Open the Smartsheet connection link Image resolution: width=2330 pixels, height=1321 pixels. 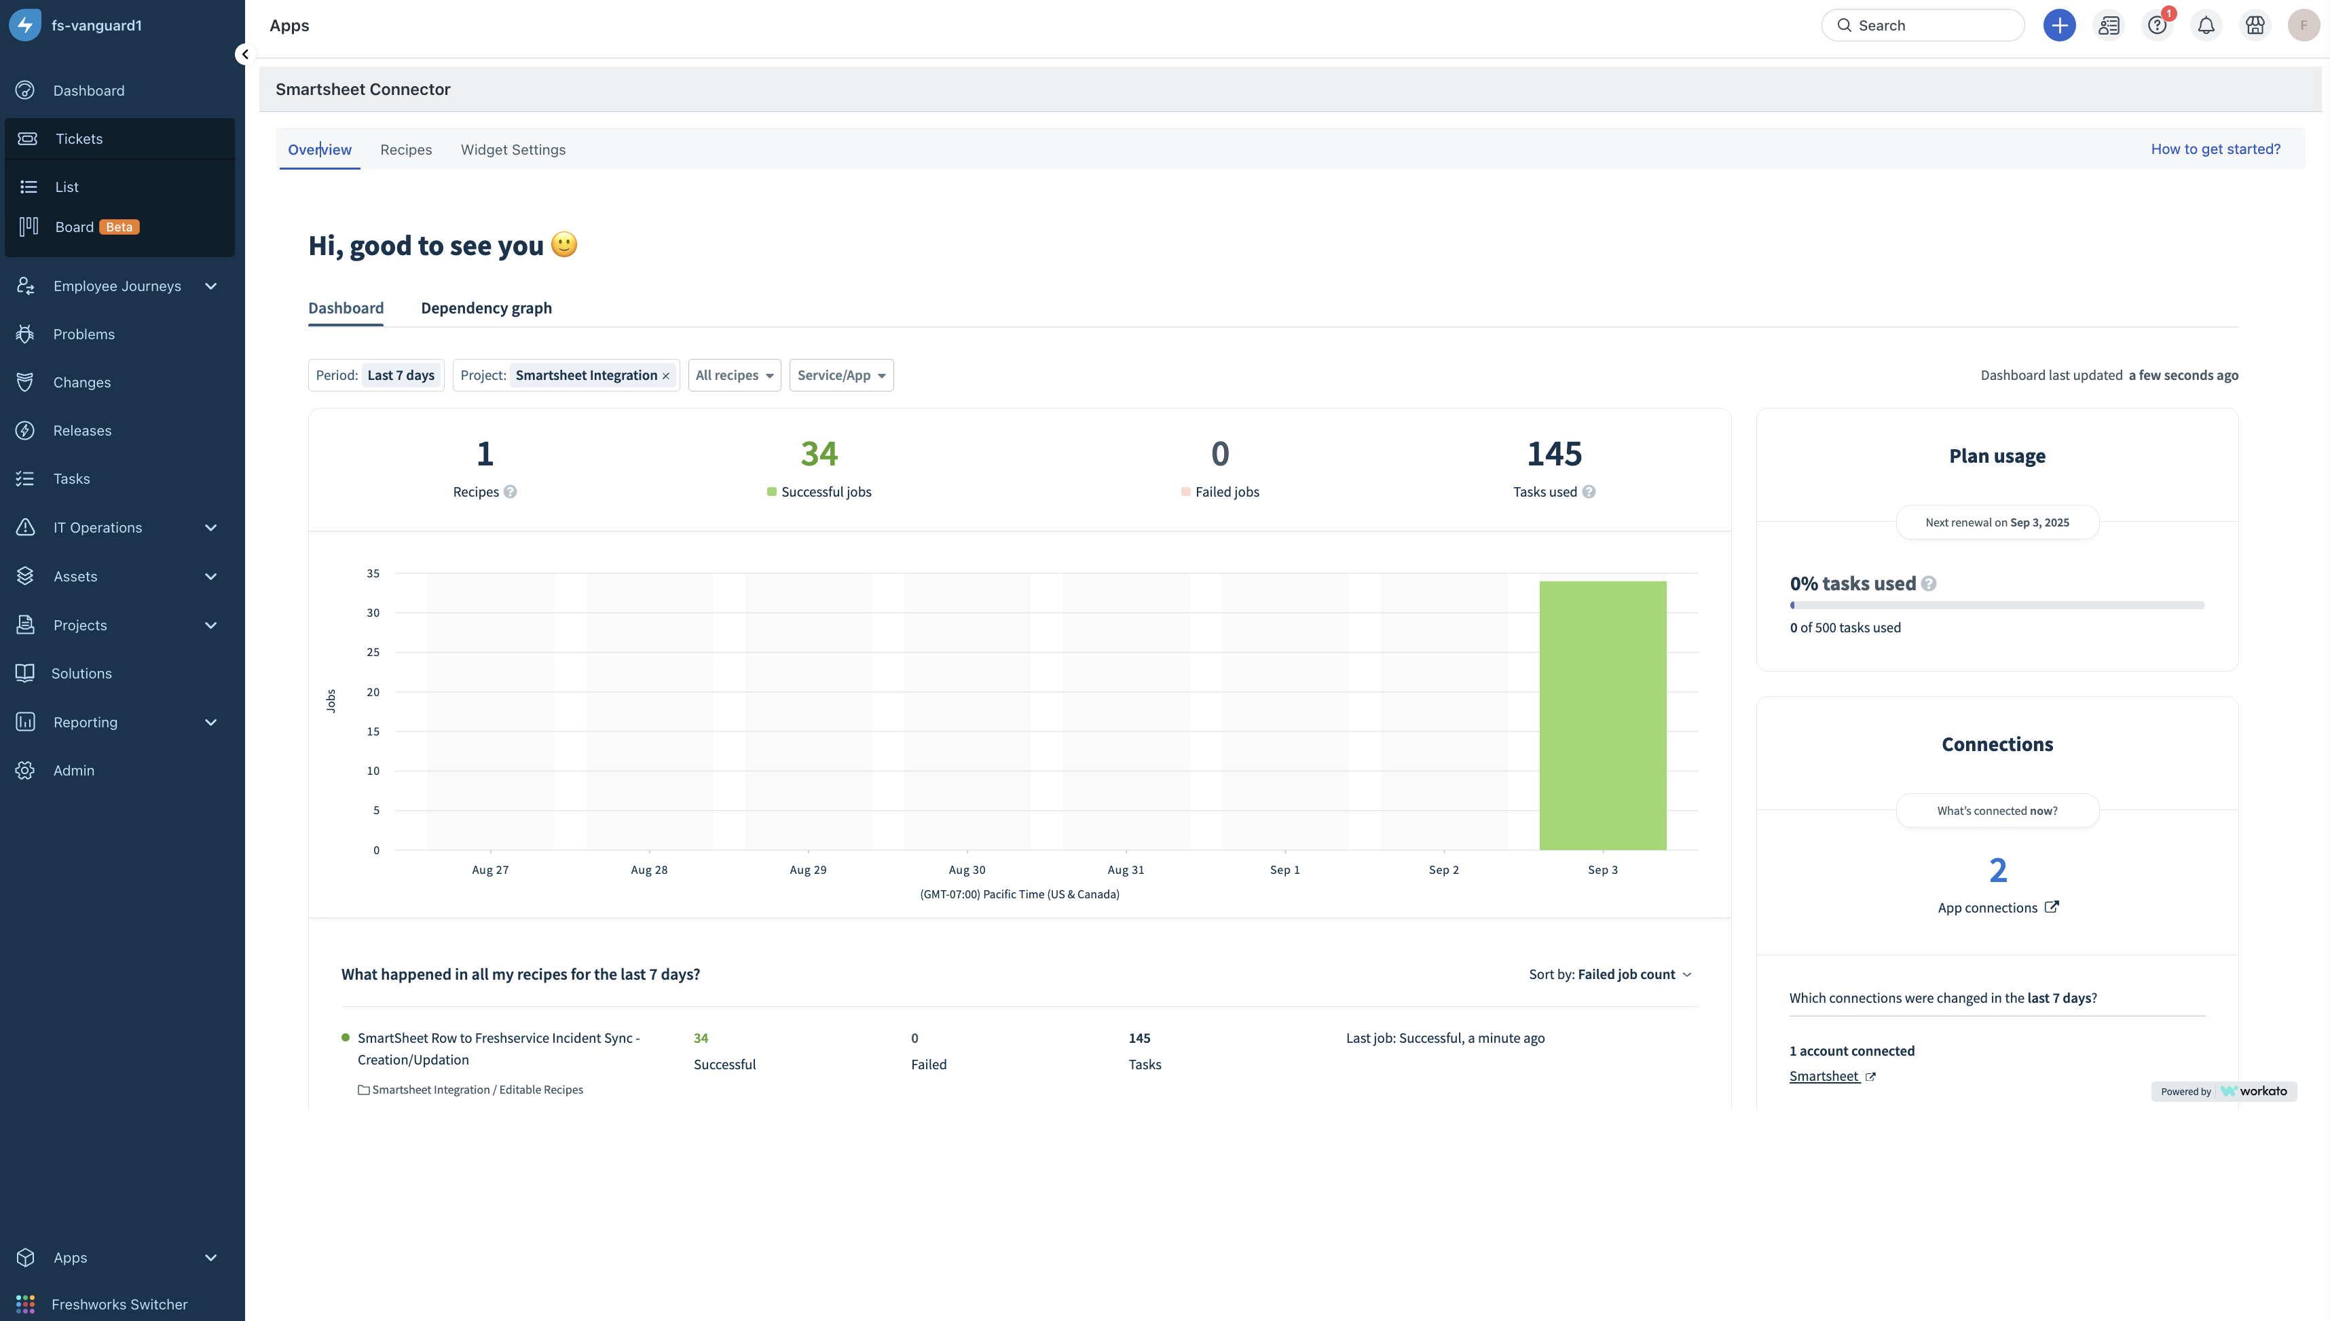(1824, 1076)
